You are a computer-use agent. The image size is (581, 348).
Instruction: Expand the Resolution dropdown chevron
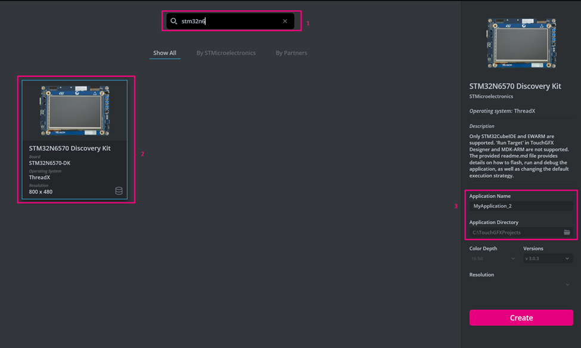(567, 285)
